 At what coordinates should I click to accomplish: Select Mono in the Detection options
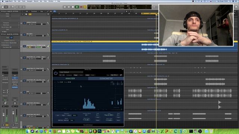[x=75, y=115]
